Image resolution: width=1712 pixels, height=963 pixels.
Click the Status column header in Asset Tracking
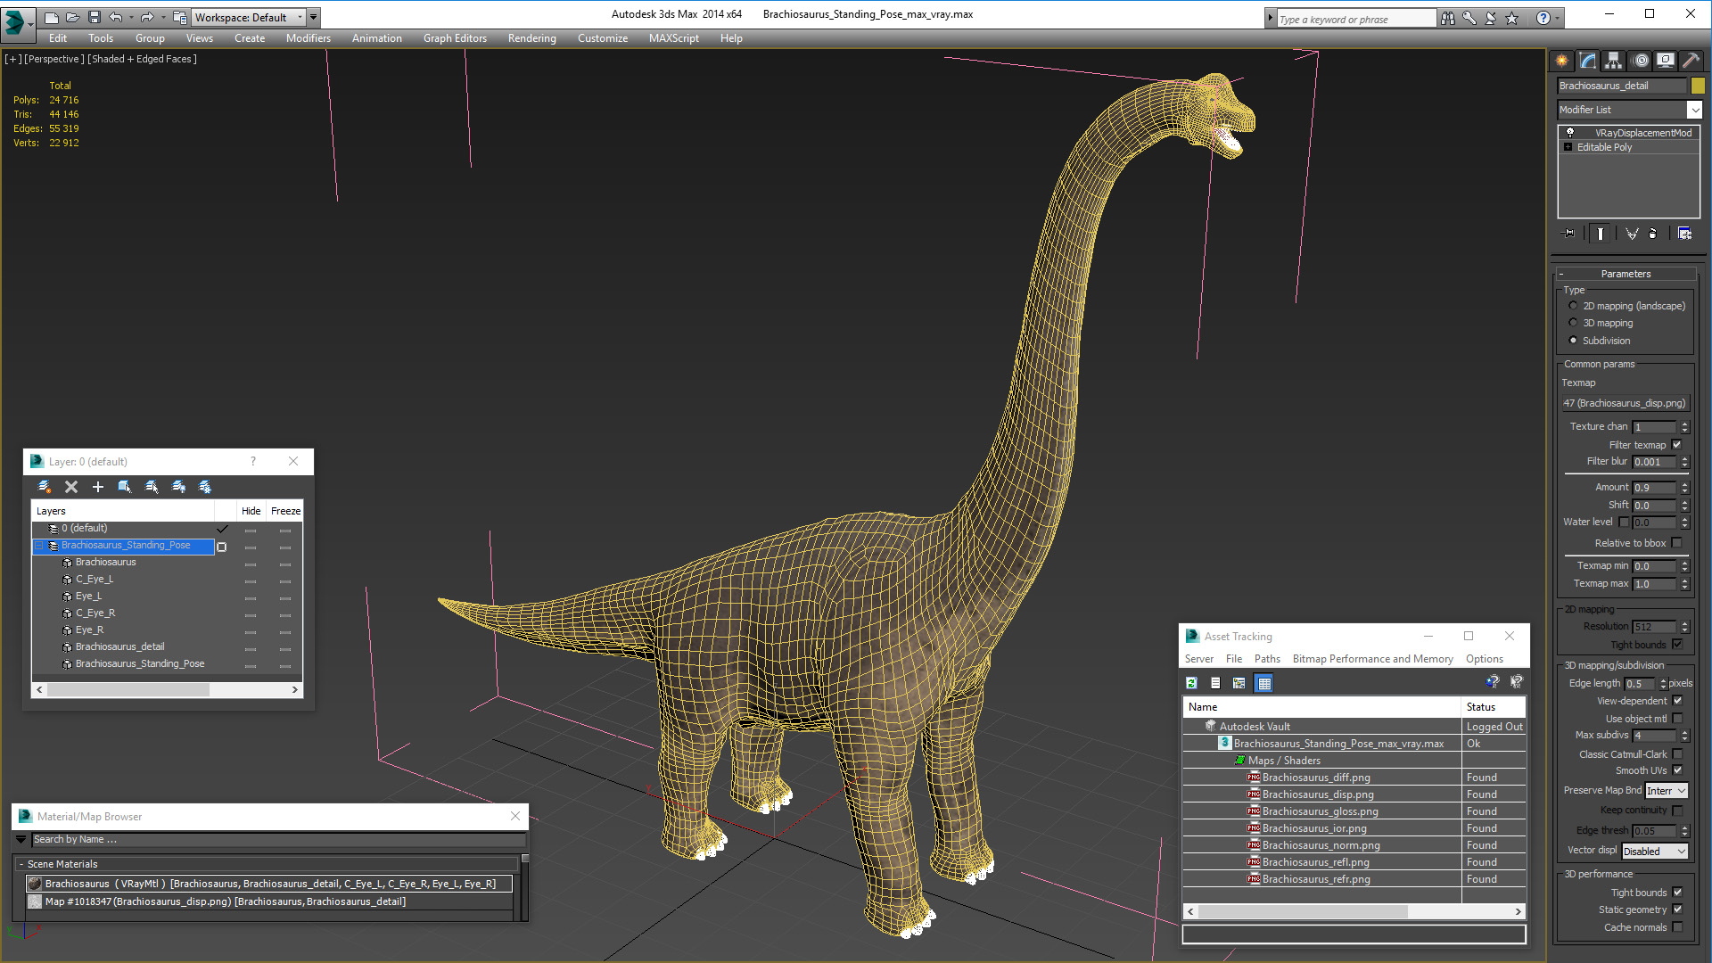1494,707
